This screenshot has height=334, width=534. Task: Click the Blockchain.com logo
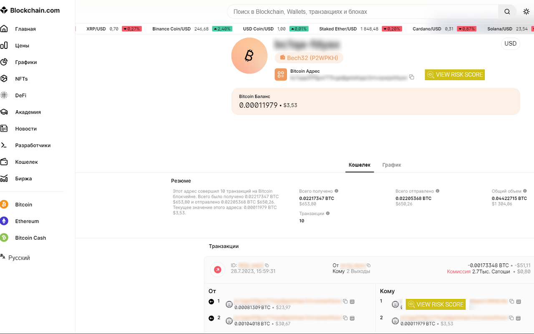pos(30,10)
